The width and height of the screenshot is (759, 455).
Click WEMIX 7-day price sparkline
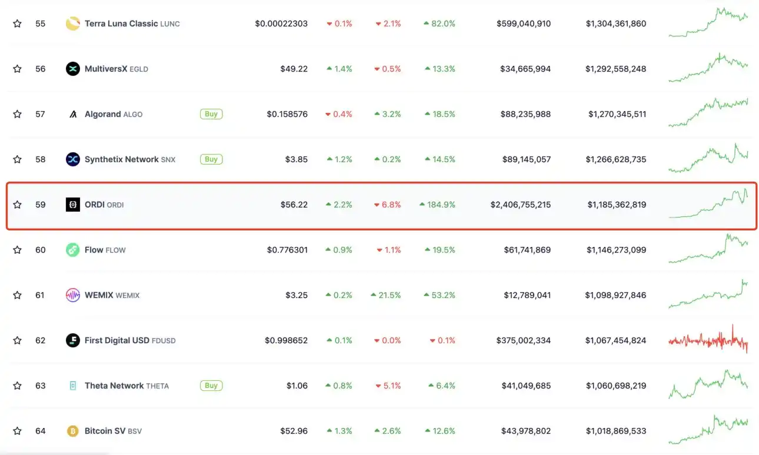click(x=708, y=295)
